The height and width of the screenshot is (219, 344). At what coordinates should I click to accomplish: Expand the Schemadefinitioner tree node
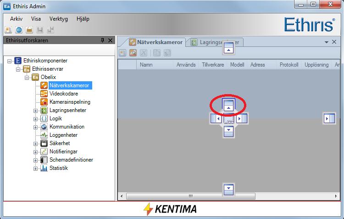35,160
